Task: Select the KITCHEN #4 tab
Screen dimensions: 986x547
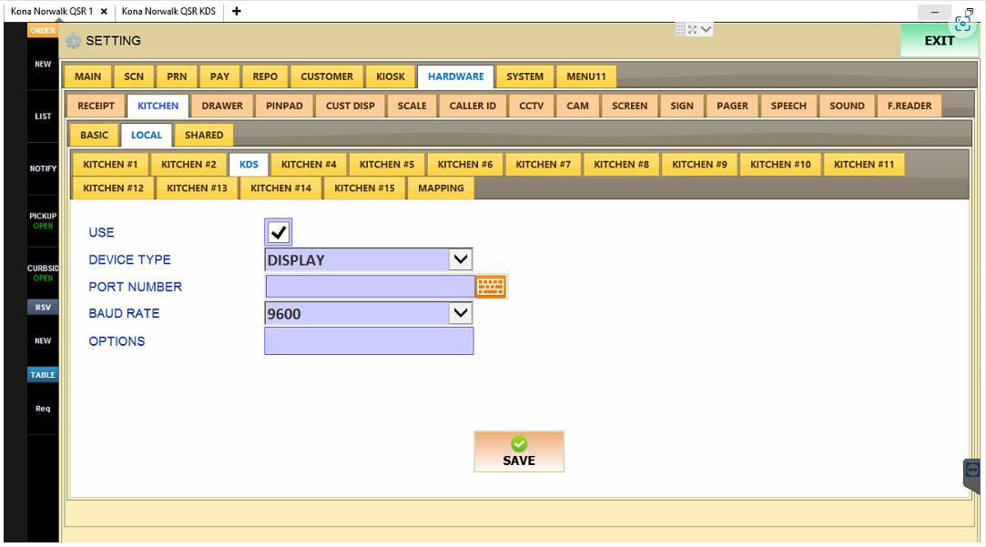Action: point(309,165)
